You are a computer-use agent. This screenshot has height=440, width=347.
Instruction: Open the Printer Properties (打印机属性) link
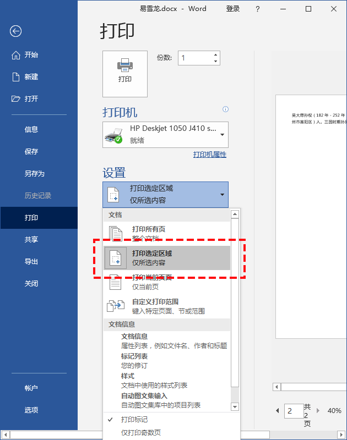[210, 155]
